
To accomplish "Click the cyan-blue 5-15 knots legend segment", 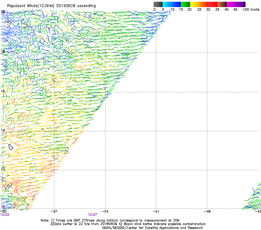I will pyautogui.click(x=172, y=4).
